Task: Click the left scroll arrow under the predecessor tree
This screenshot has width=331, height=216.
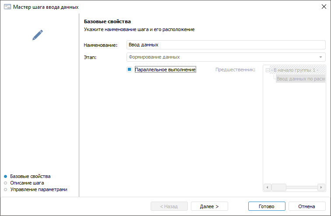Action: point(267,187)
